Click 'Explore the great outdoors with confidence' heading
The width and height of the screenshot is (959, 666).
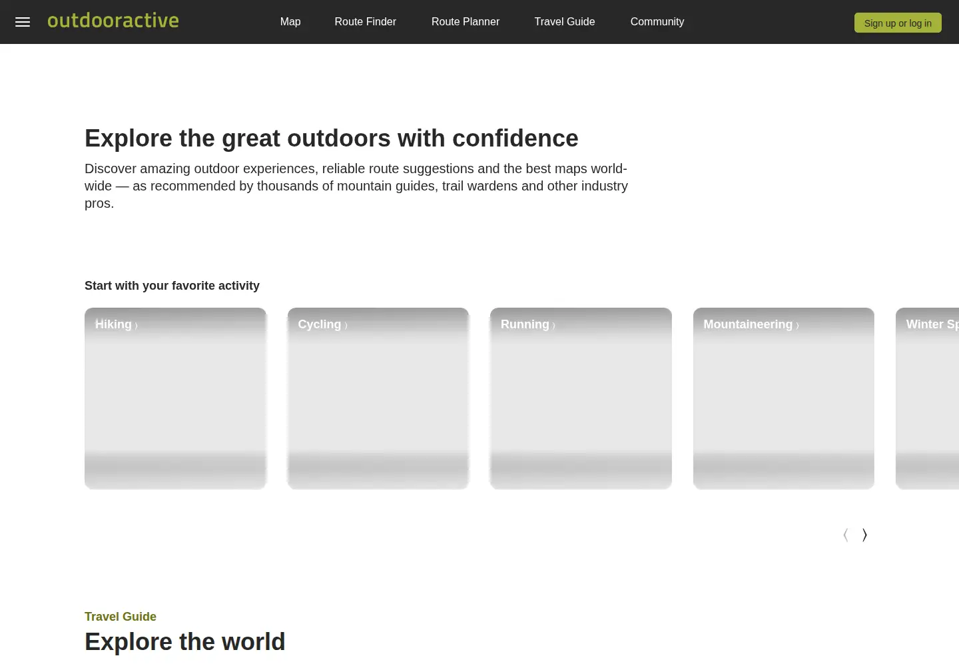tap(332, 139)
